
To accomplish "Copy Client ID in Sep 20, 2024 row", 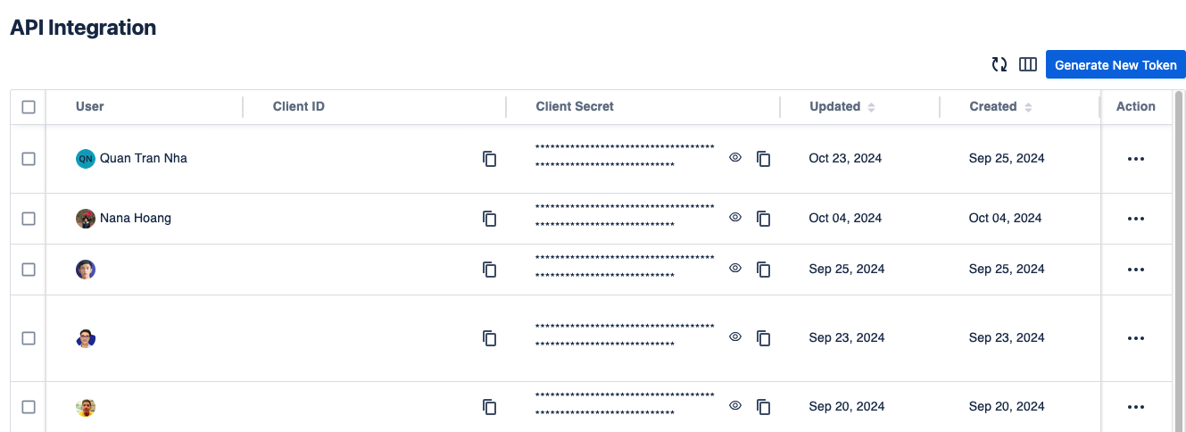I will (x=489, y=407).
